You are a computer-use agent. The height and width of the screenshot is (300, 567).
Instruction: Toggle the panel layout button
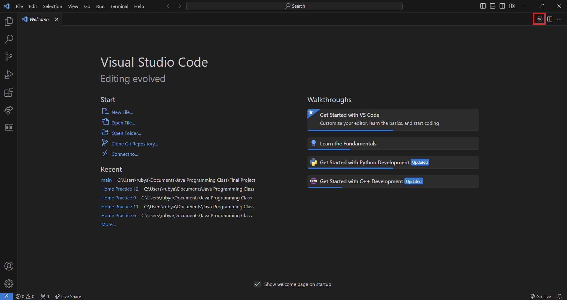[x=493, y=6]
